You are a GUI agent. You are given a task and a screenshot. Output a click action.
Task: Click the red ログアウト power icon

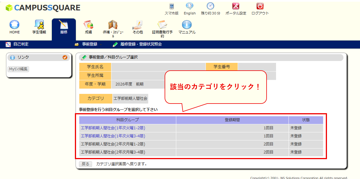point(260,6)
